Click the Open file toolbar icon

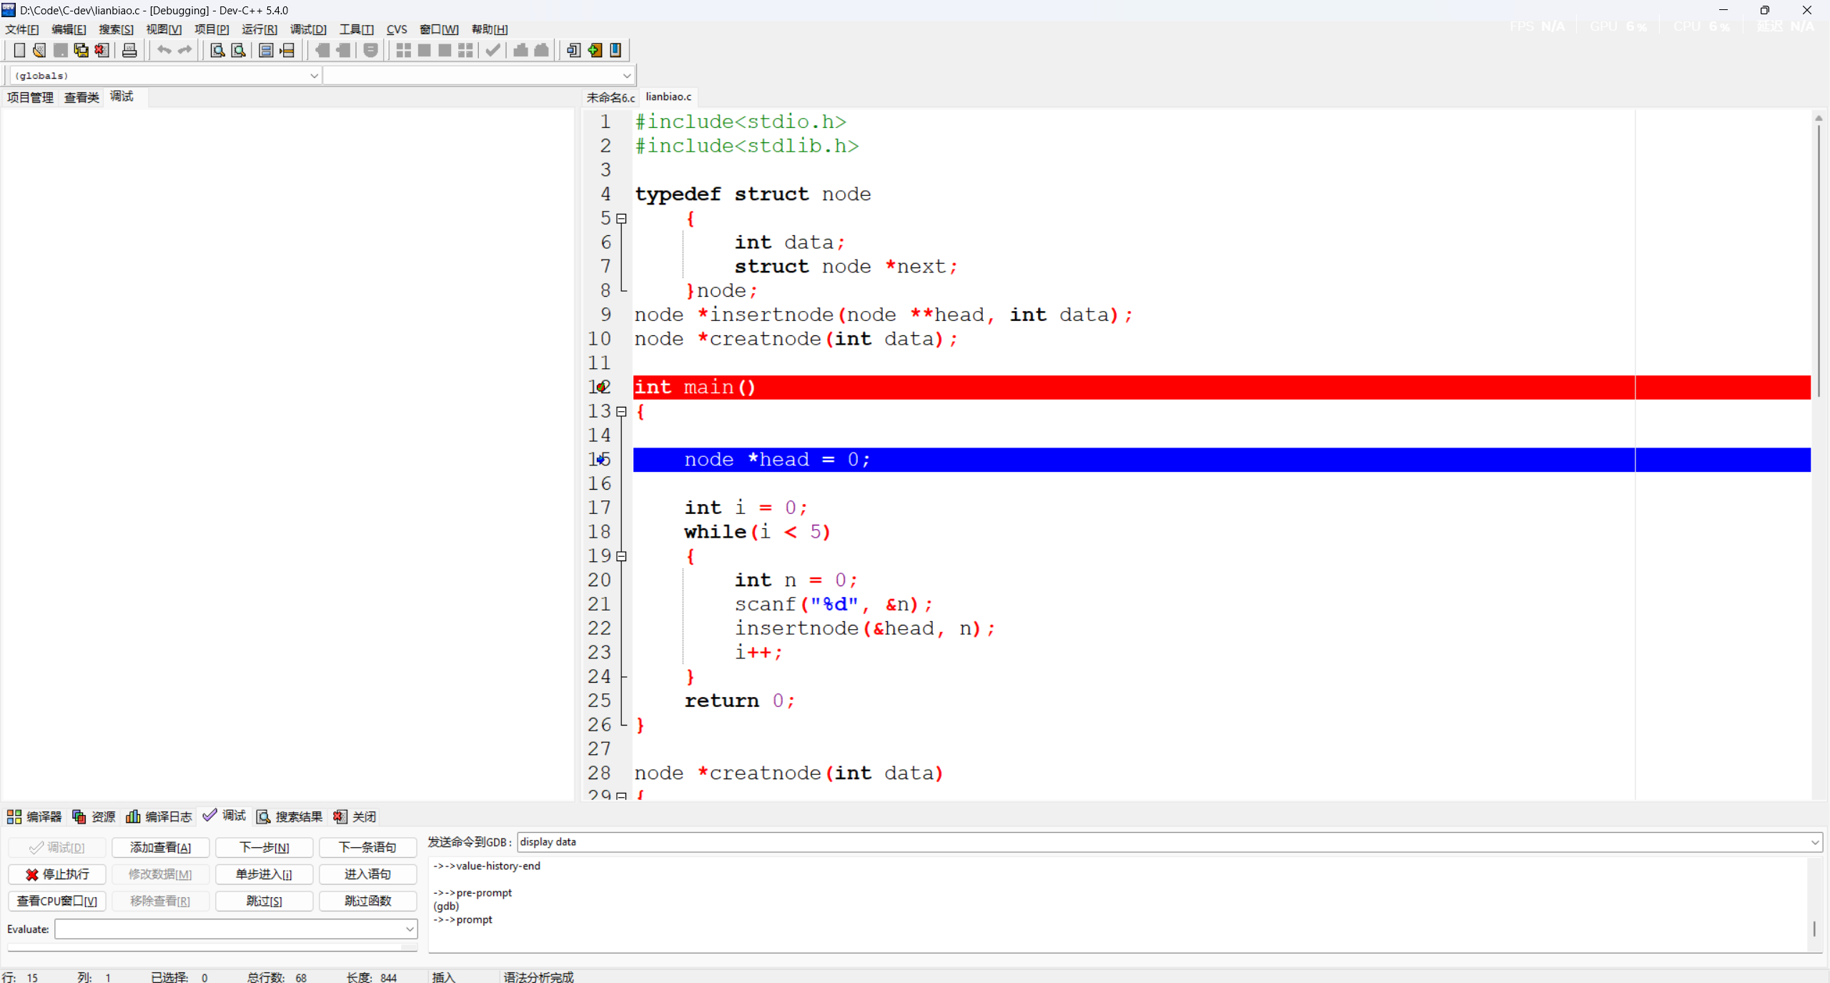coord(39,50)
